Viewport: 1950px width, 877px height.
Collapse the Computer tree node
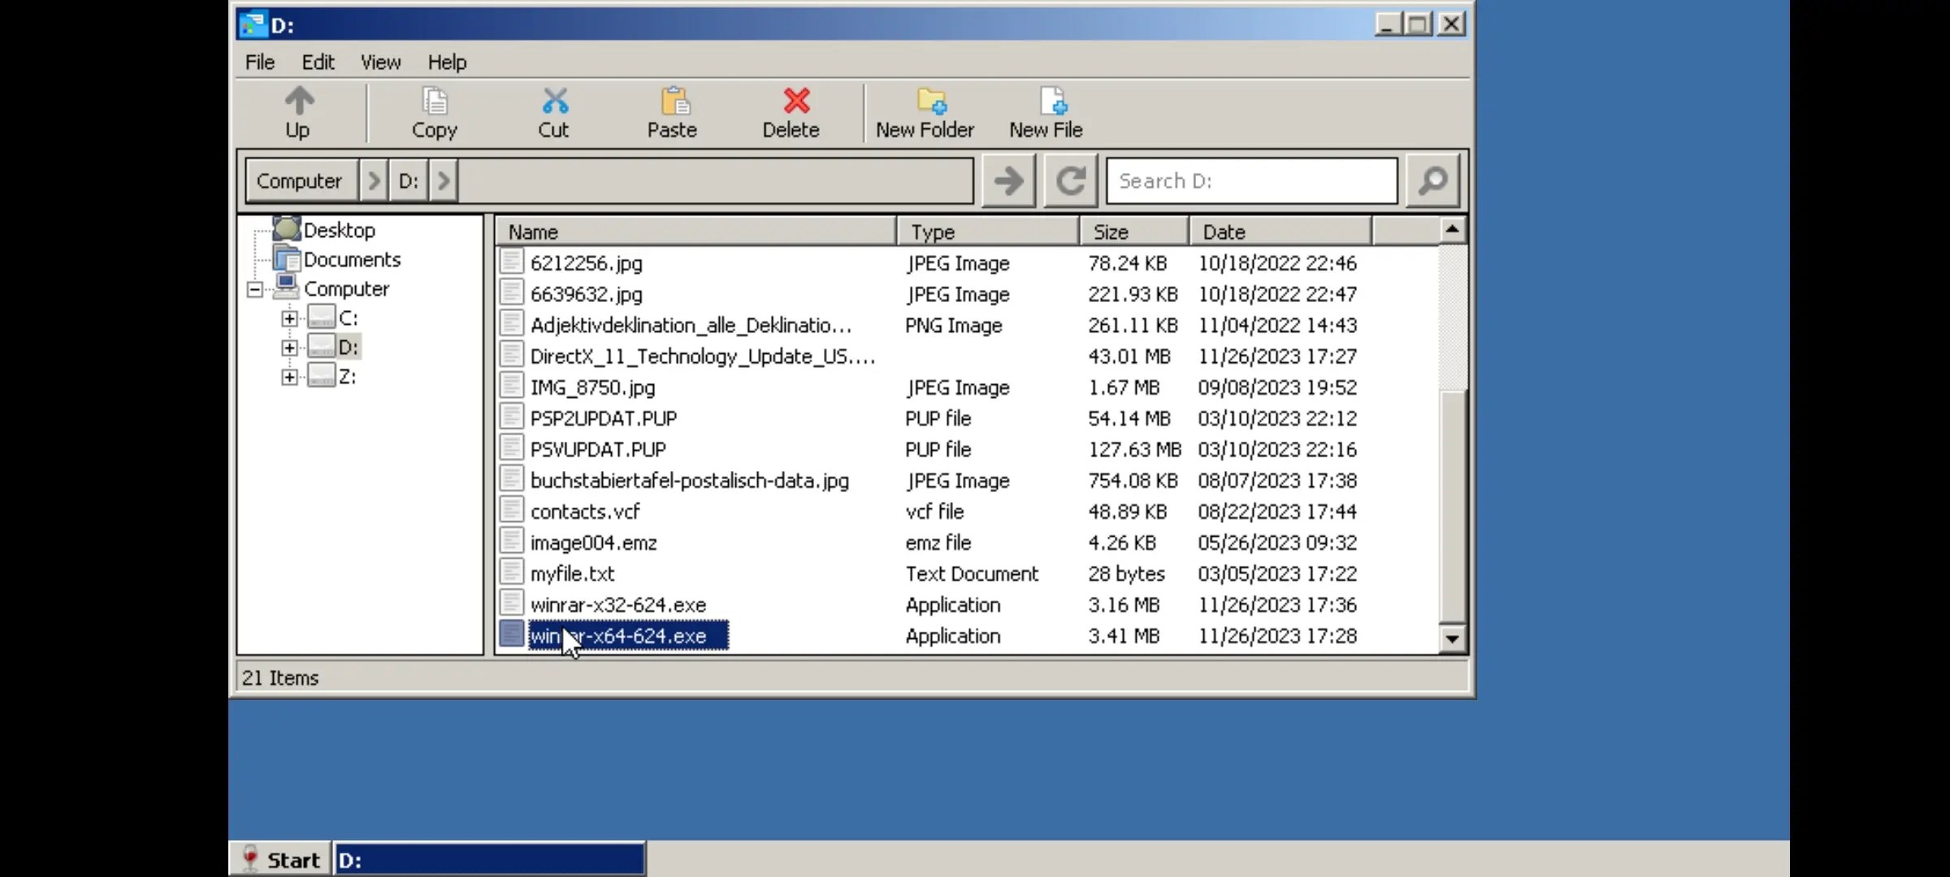pos(253,288)
